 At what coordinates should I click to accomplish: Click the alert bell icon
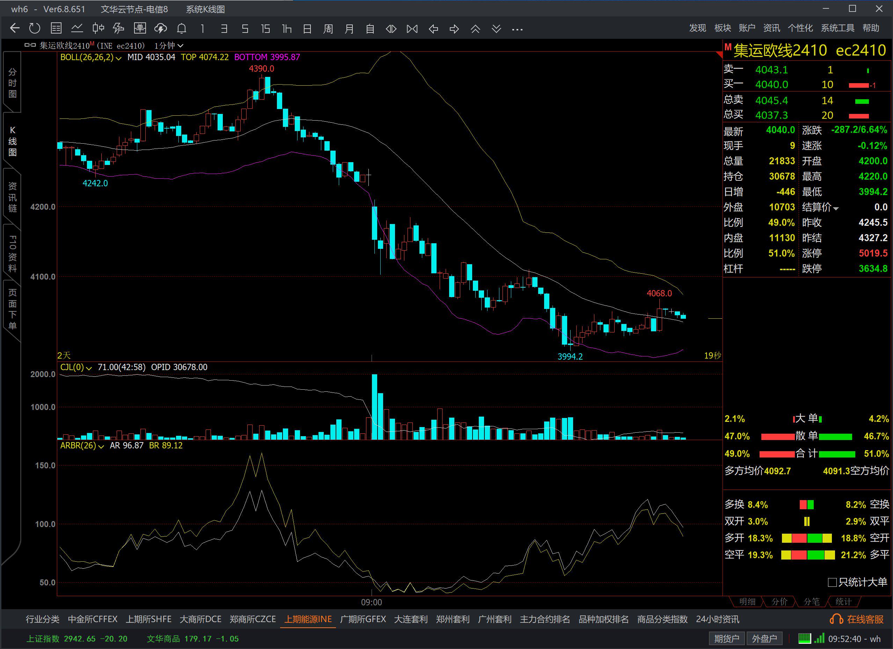tap(182, 28)
